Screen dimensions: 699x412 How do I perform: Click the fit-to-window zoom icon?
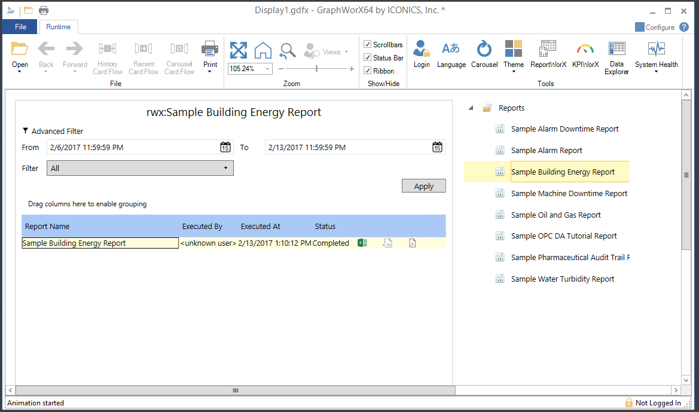238,50
